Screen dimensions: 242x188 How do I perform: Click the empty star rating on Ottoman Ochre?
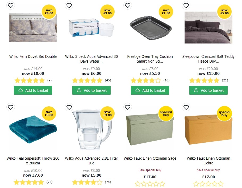click(x=208, y=183)
